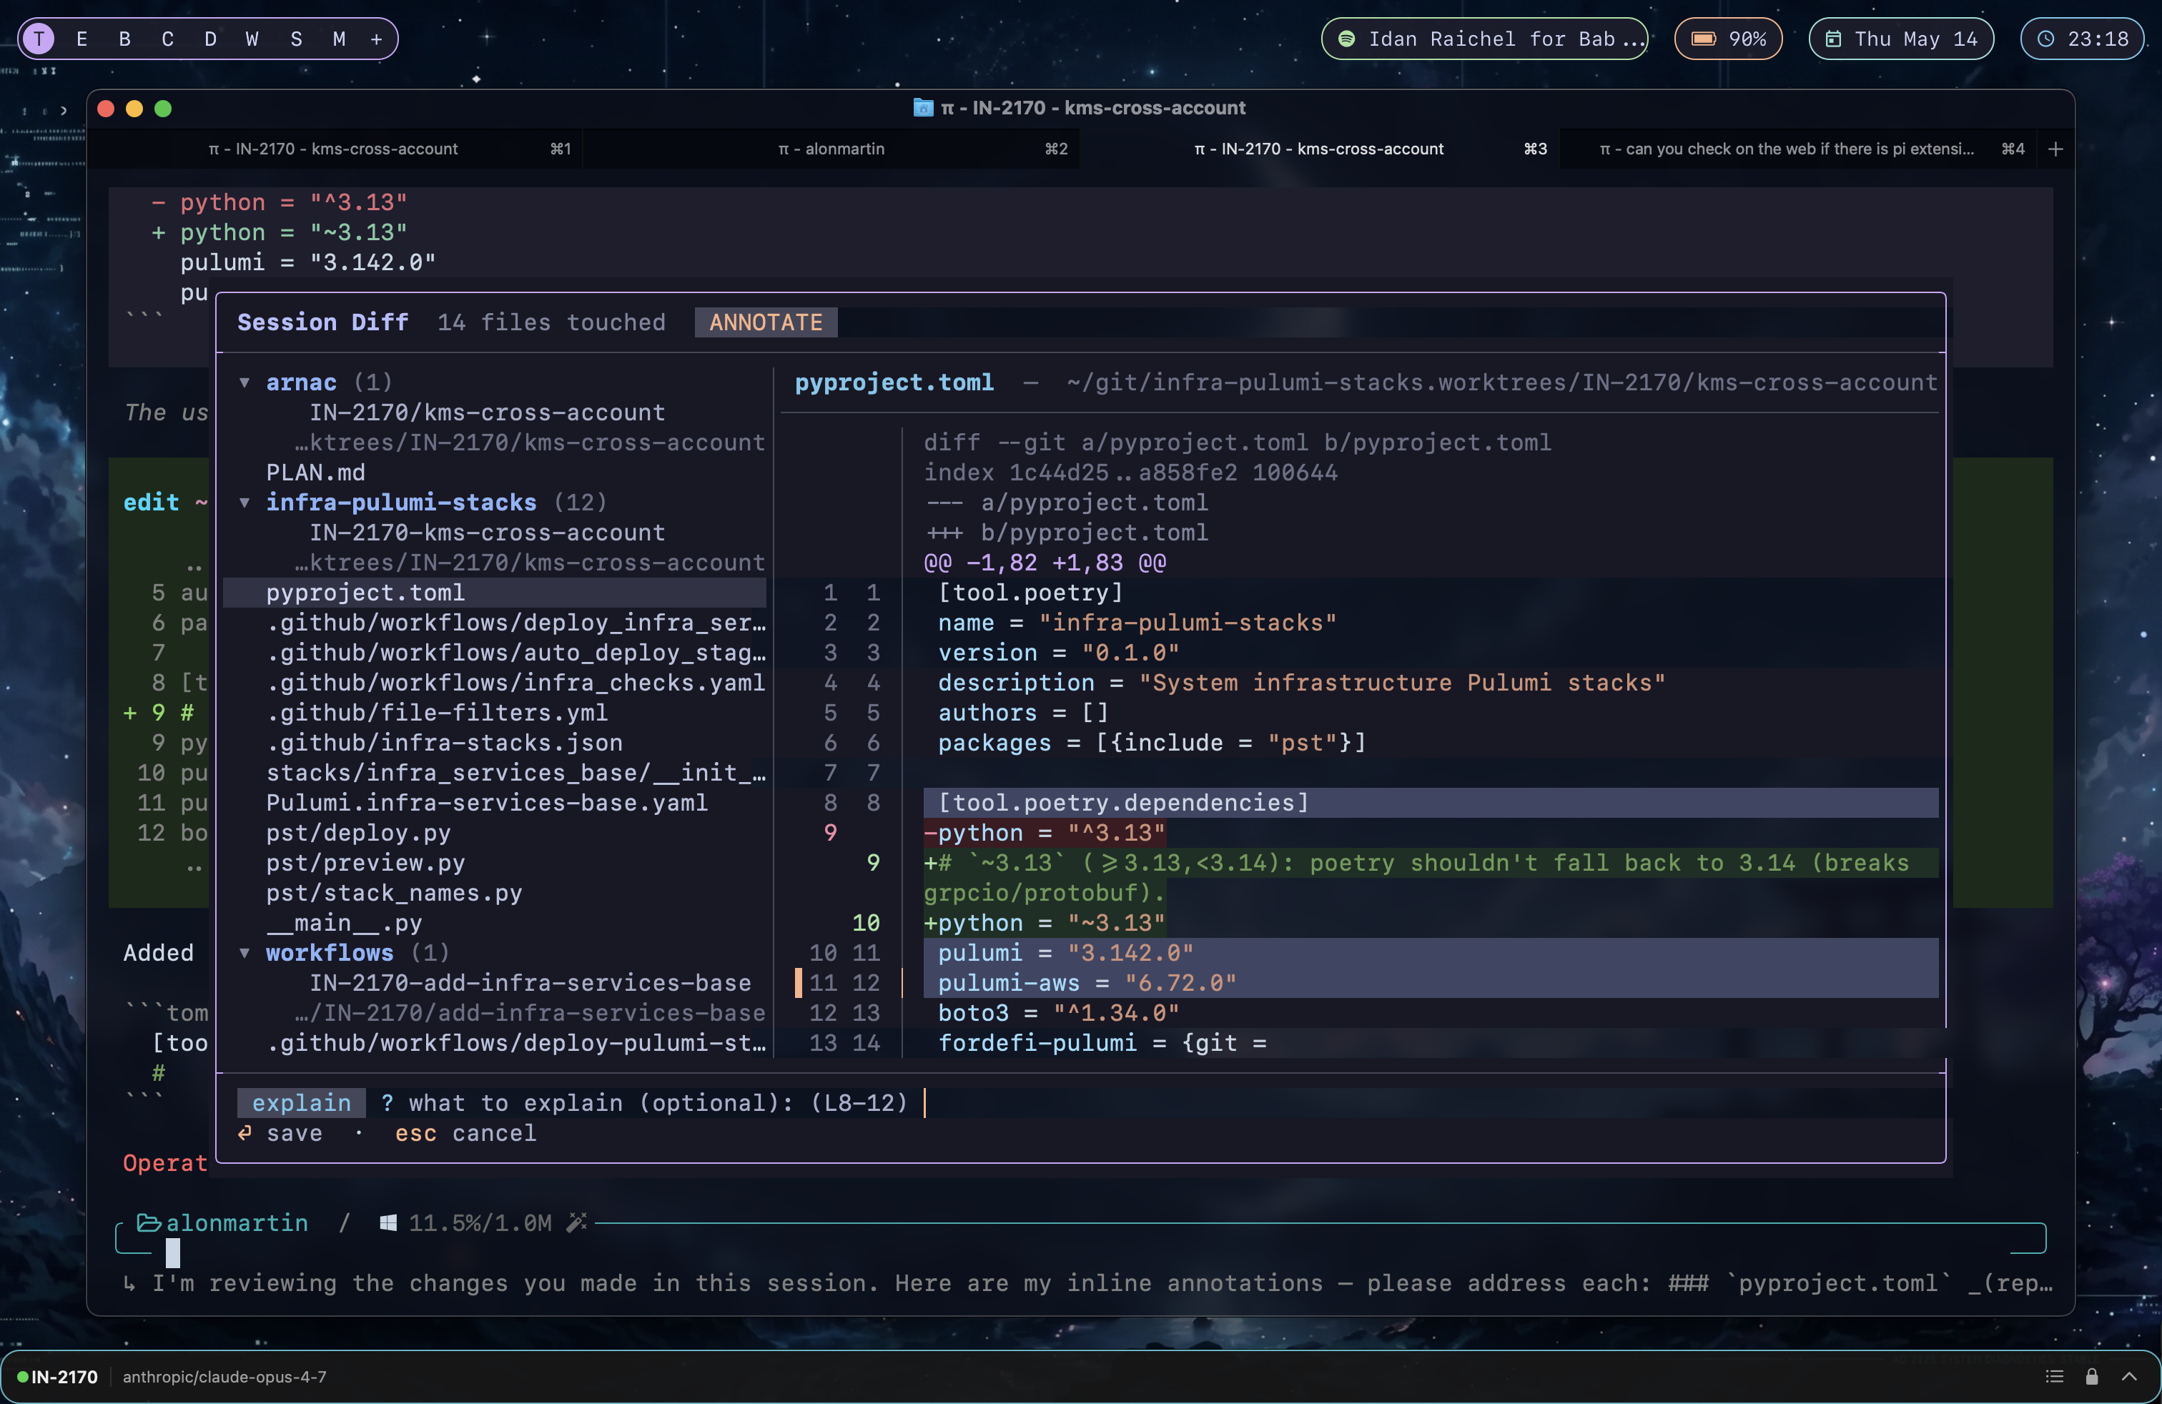Click the list icon in the bottom status bar
This screenshot has width=2162, height=1404.
(x=2054, y=1377)
